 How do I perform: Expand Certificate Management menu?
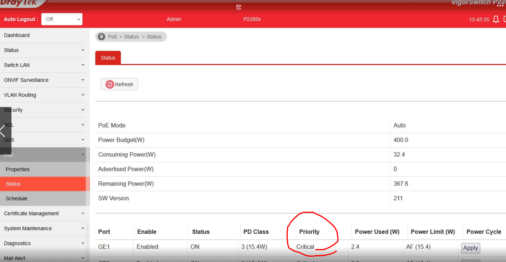coord(44,214)
